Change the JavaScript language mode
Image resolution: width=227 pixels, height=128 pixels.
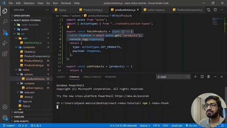coord(177,126)
